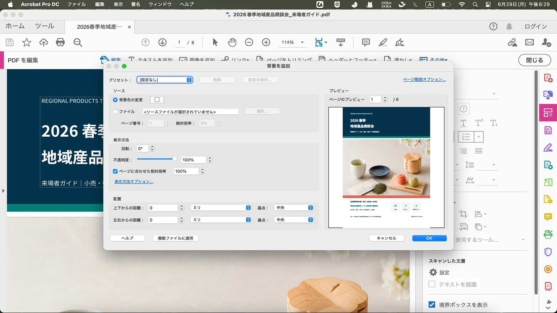Go to previous page arrow icon
This screenshot has width=557, height=313.
click(x=145, y=42)
